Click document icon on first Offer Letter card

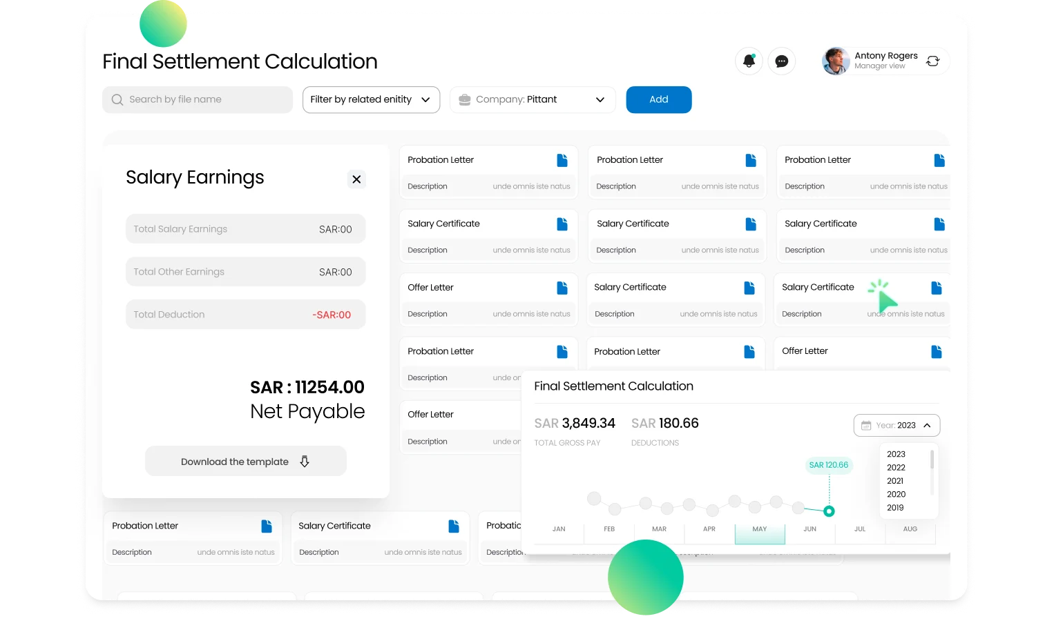point(562,288)
